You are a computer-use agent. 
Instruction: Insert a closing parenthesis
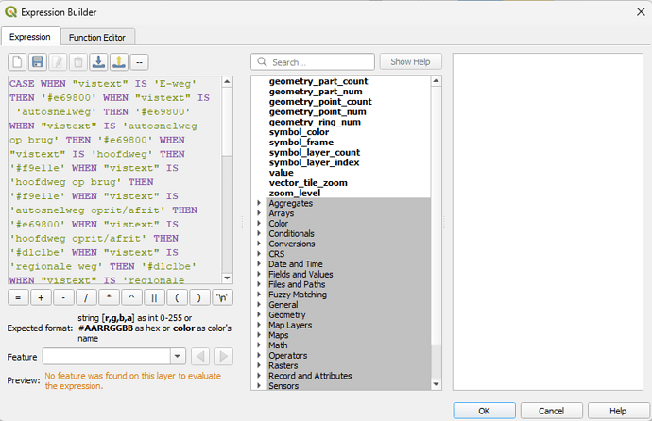[199, 297]
